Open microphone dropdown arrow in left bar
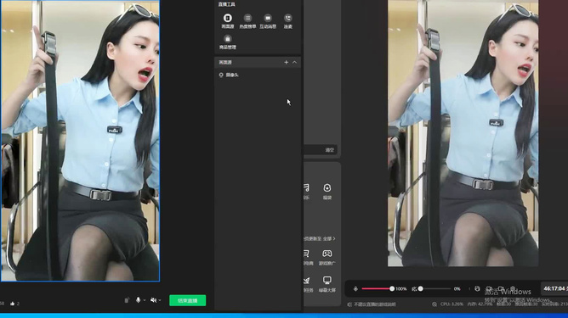The width and height of the screenshot is (568, 318). (145, 300)
